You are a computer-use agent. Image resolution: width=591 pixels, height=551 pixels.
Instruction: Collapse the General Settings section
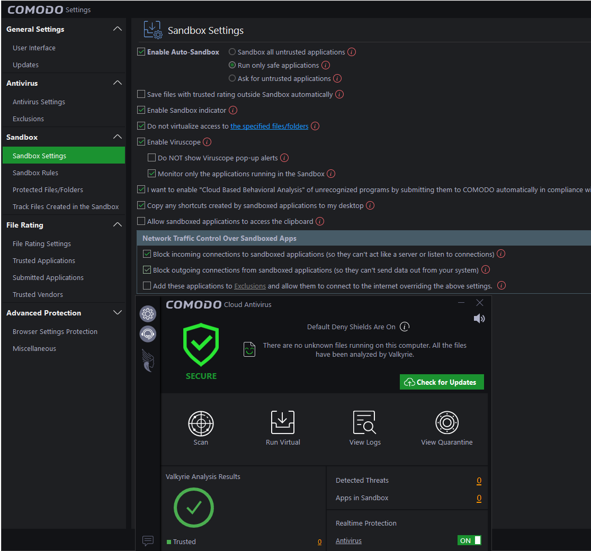coord(118,29)
